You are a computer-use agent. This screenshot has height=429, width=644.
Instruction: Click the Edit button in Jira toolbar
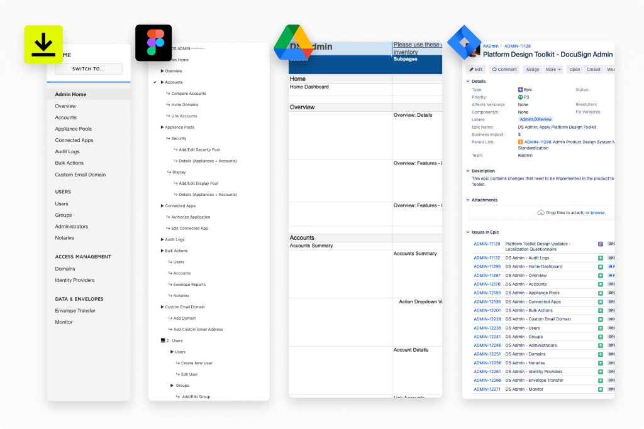(x=475, y=69)
